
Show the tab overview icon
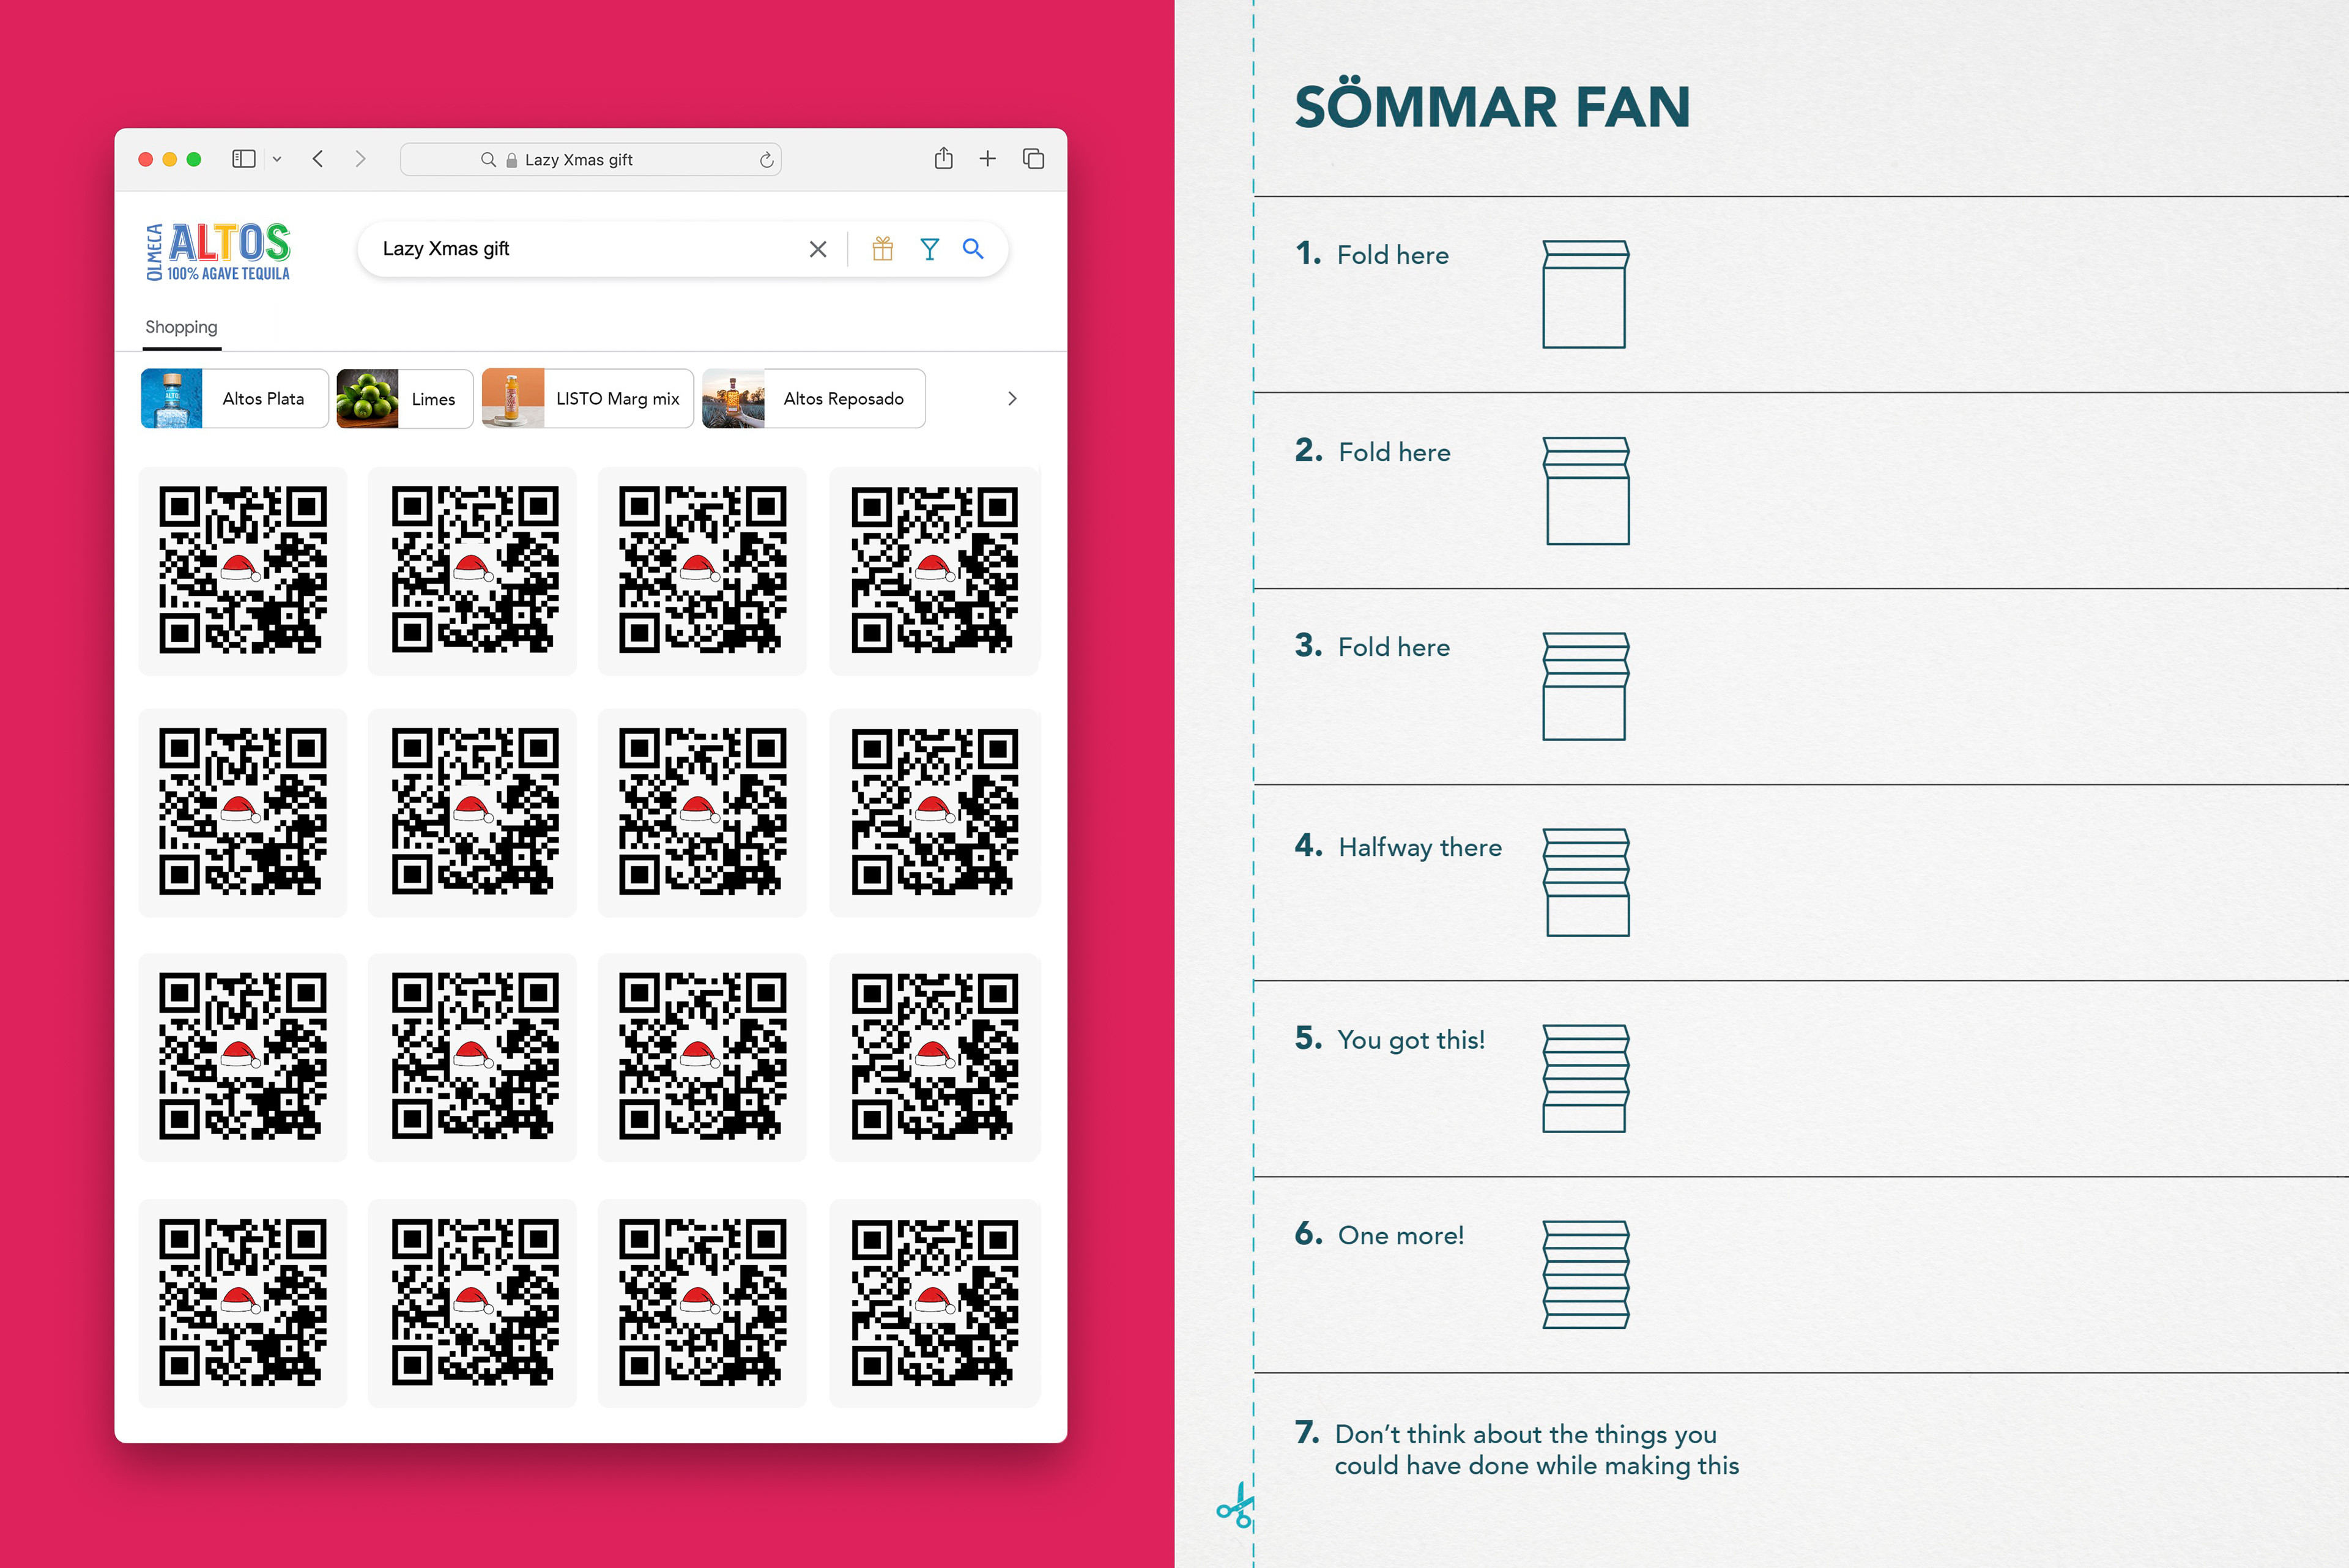[x=1033, y=158]
